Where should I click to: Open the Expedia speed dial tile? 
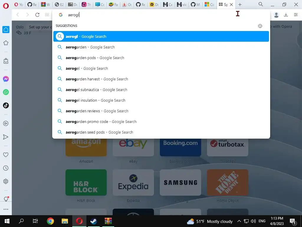[133, 182]
